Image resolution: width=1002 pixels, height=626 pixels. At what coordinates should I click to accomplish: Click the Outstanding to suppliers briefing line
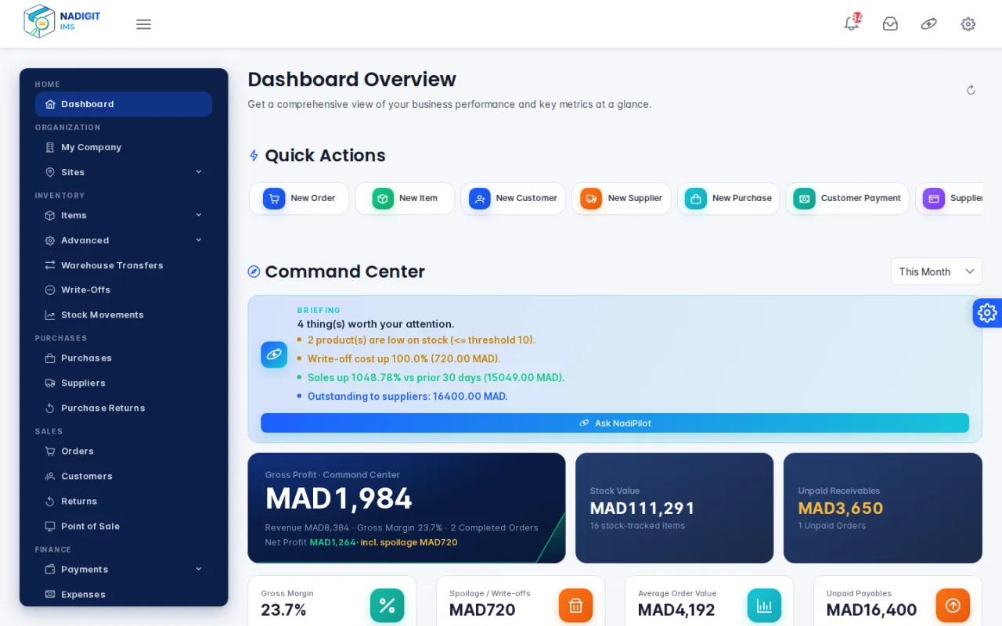tap(408, 397)
